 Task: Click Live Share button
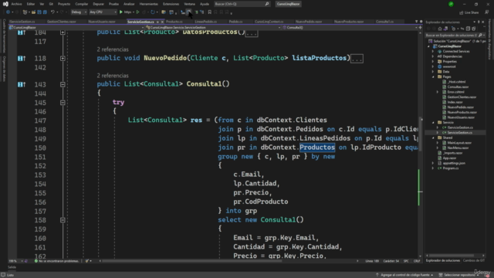pos(469,12)
